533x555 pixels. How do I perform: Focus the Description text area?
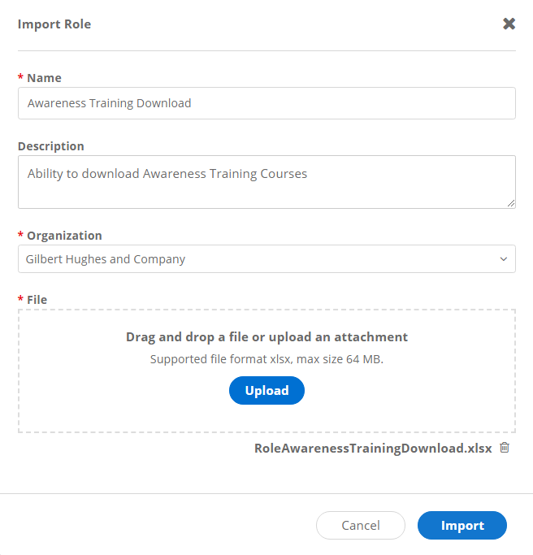click(266, 181)
